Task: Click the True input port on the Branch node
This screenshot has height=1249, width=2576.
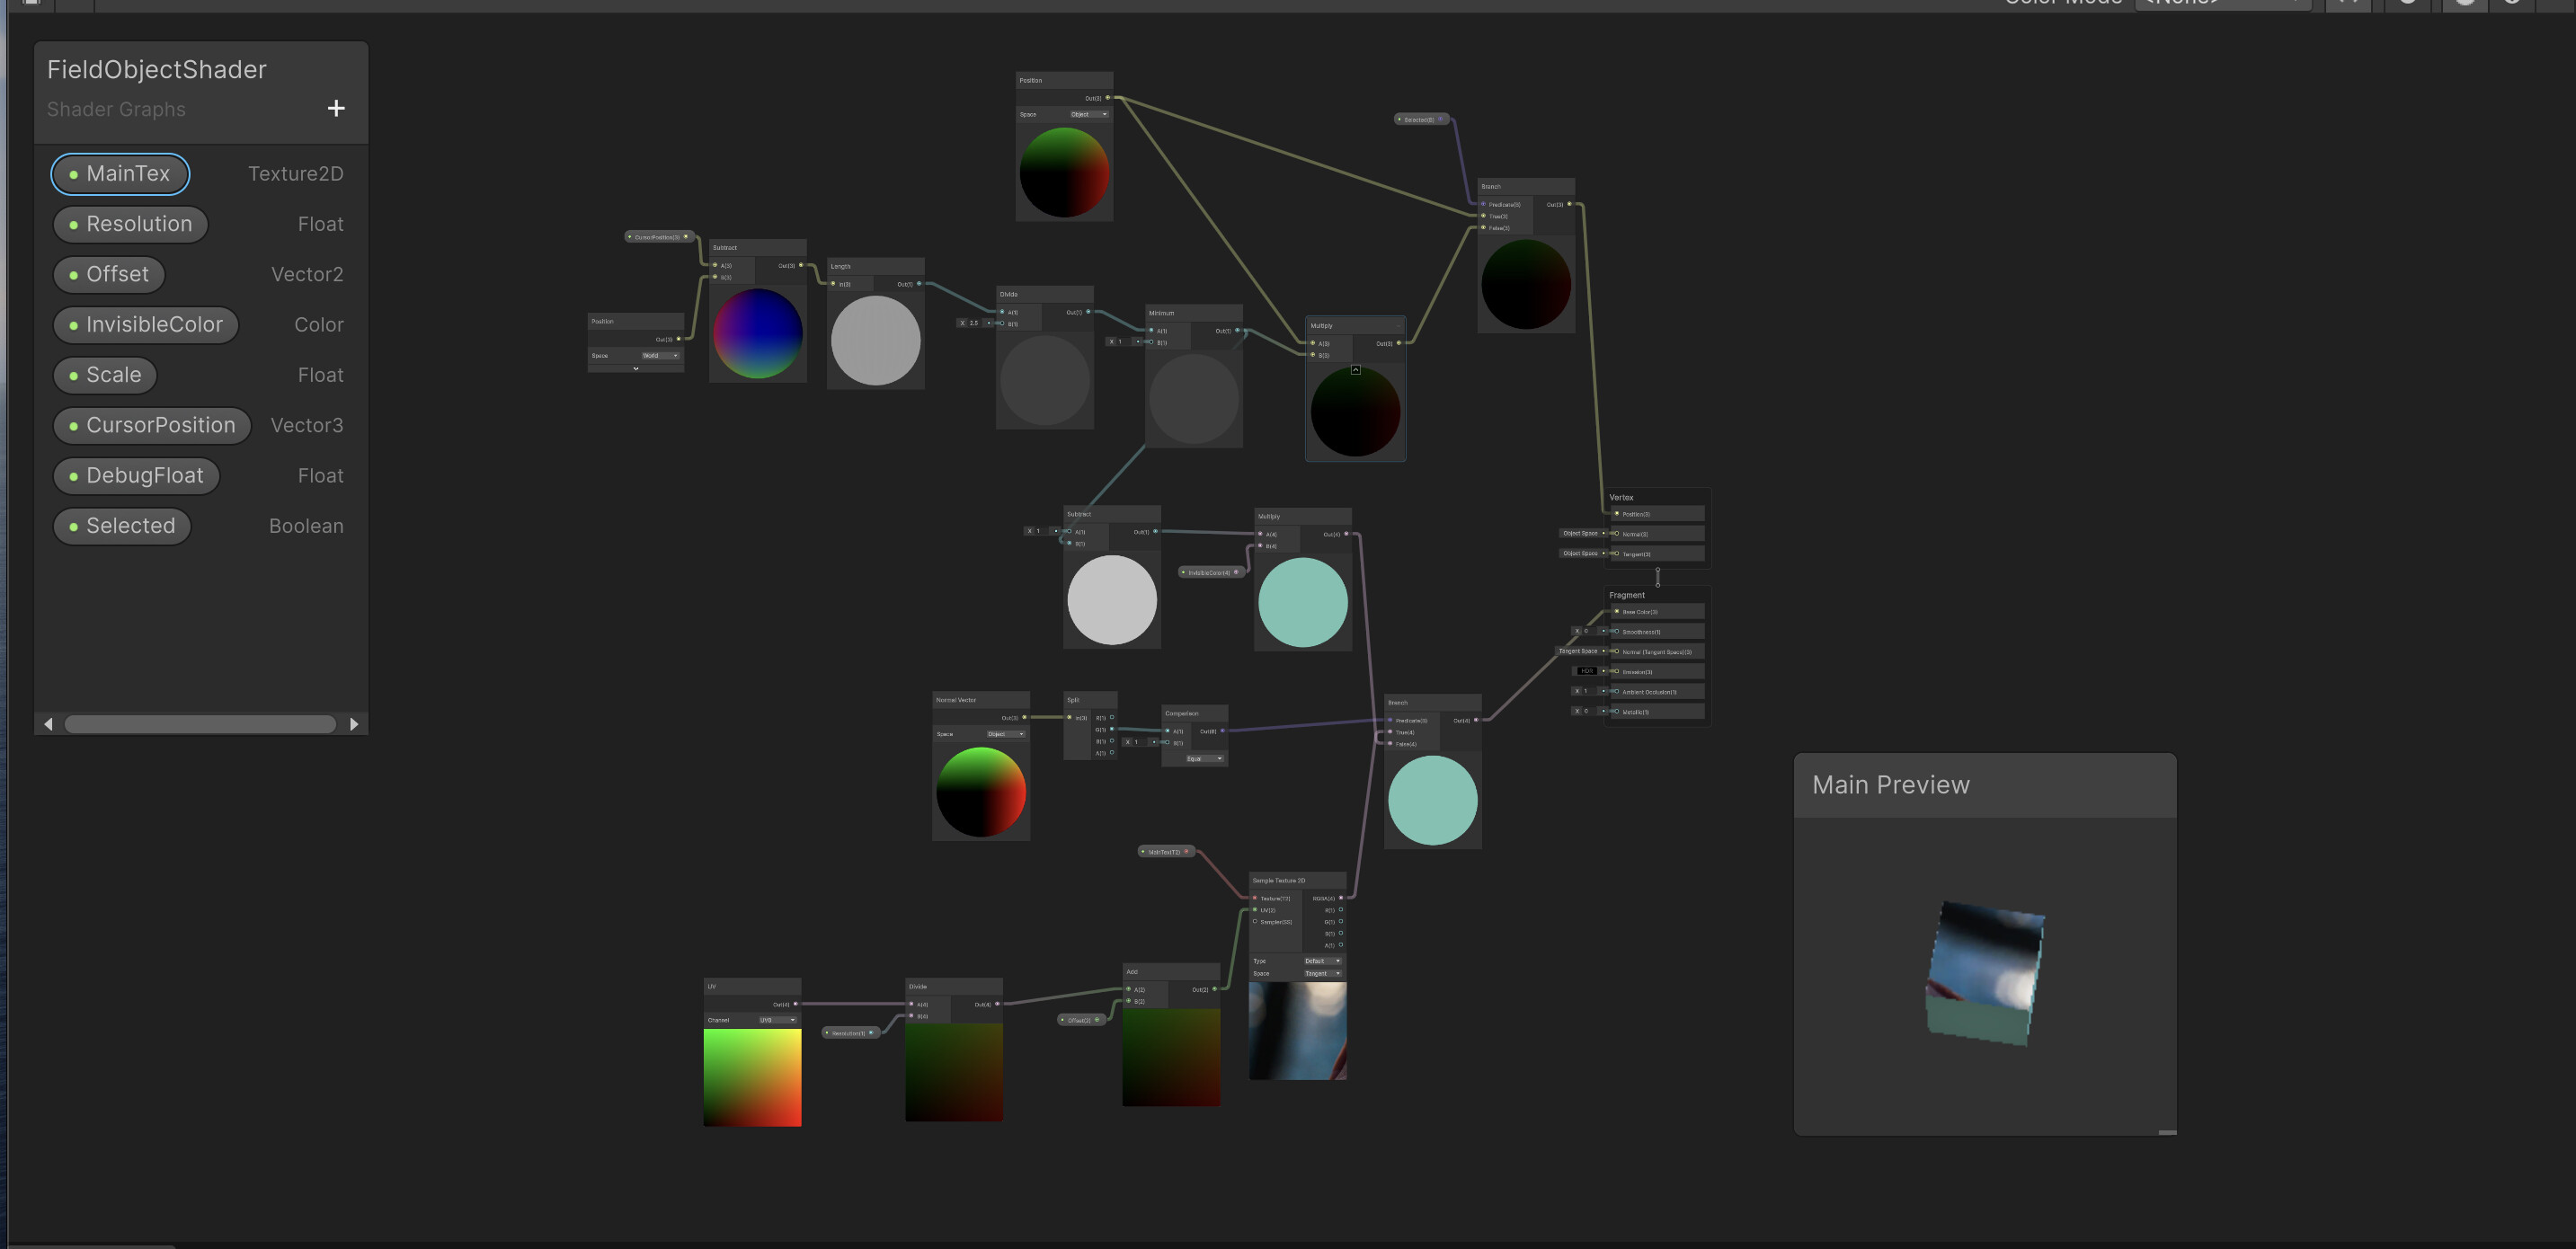Action: pyautogui.click(x=1486, y=216)
